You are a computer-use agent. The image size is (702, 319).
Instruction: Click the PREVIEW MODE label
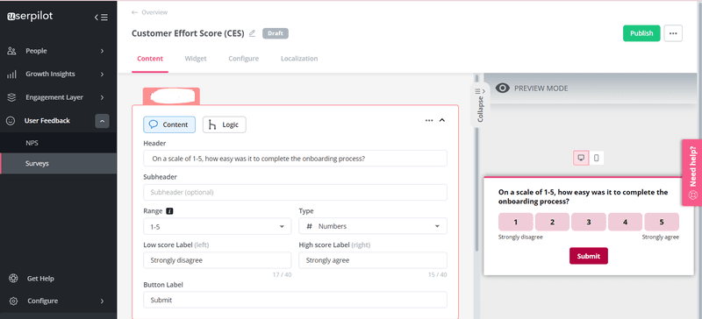541,89
